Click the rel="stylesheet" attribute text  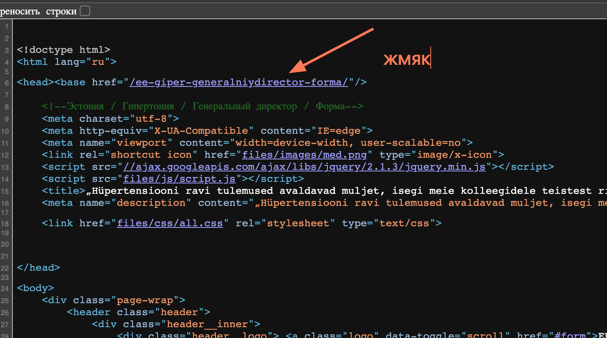click(x=285, y=223)
